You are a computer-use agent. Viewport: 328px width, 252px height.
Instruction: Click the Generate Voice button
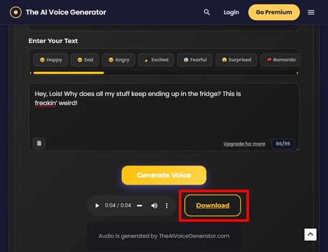(164, 175)
